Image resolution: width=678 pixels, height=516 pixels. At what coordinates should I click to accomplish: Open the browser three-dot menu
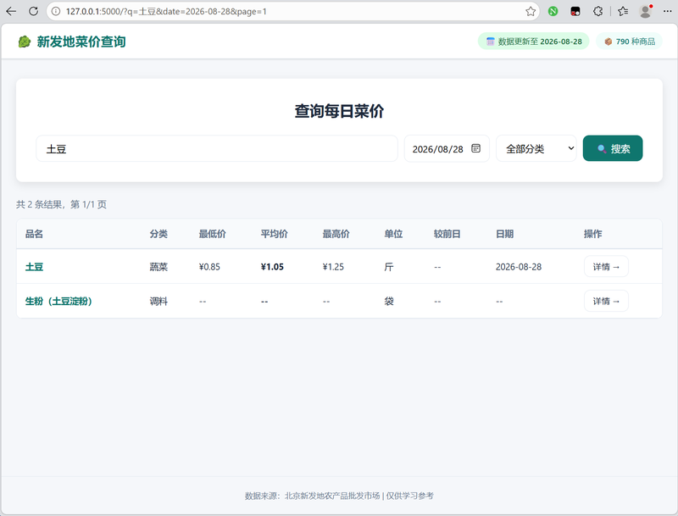coord(667,11)
